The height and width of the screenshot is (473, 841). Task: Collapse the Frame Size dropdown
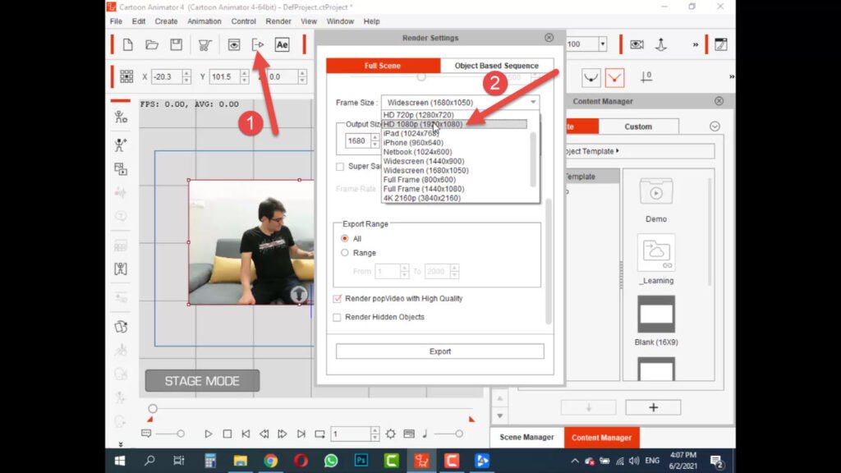coord(532,103)
